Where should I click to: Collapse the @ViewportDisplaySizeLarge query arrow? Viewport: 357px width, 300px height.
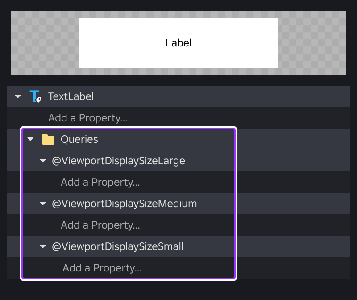[x=43, y=161]
